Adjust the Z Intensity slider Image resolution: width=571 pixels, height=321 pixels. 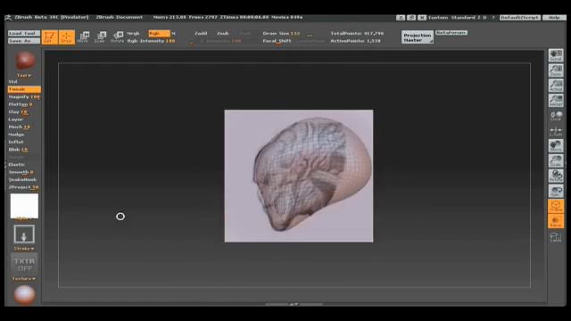(219, 41)
